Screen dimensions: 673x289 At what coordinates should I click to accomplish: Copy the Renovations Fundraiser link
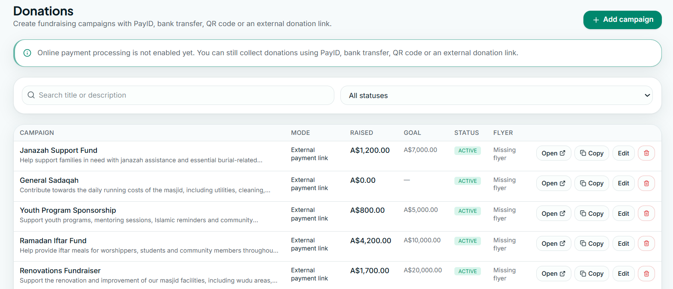point(592,274)
